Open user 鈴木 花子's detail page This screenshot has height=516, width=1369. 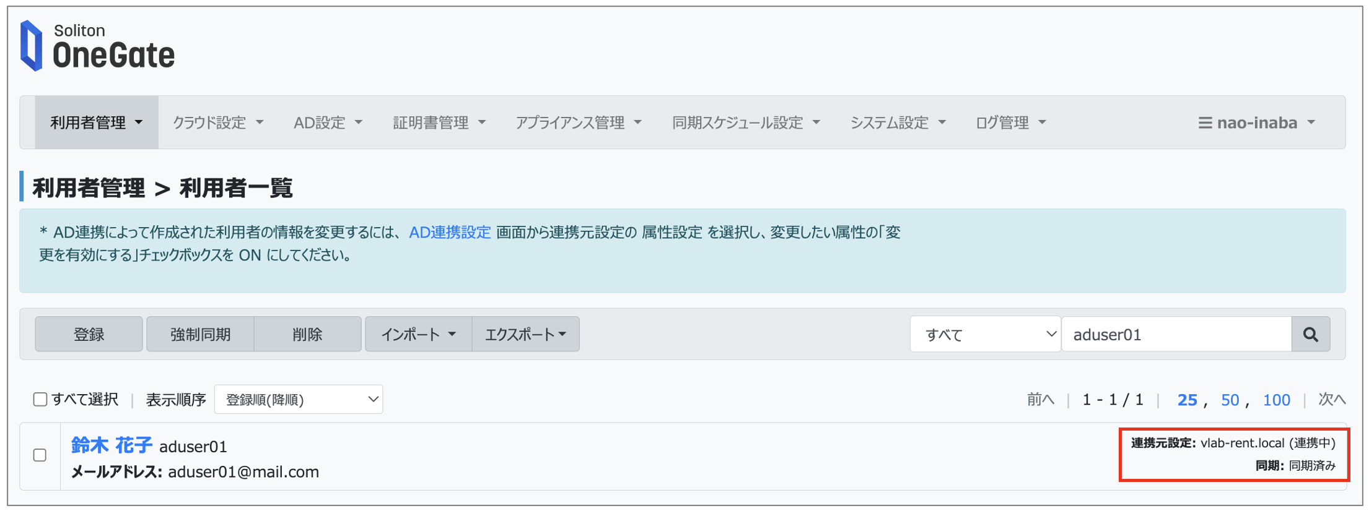coord(110,445)
